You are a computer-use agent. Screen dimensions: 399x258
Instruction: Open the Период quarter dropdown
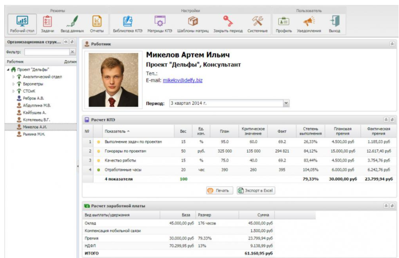click(286, 103)
